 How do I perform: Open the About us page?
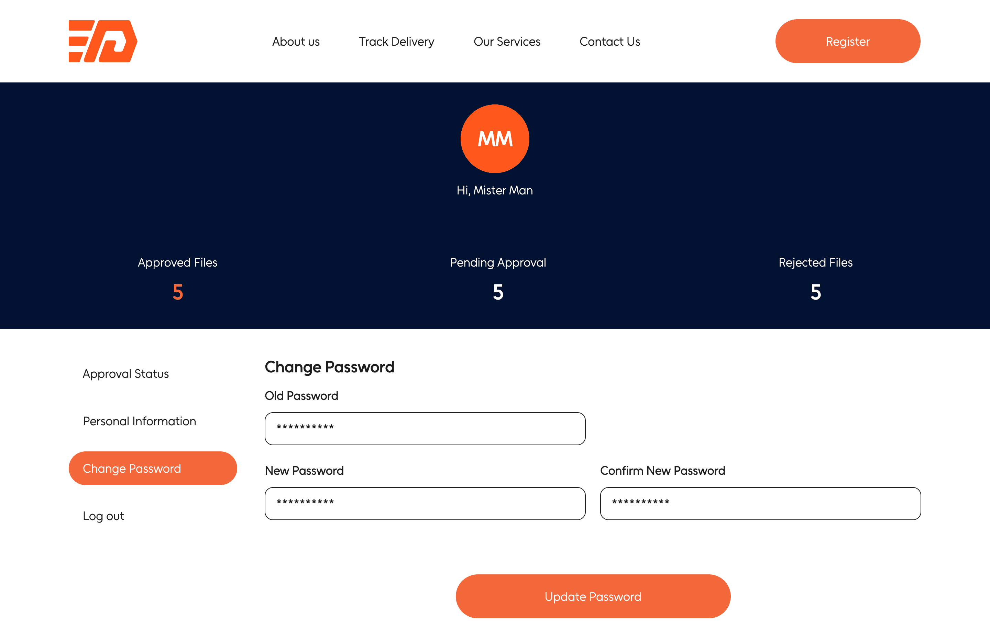296,42
